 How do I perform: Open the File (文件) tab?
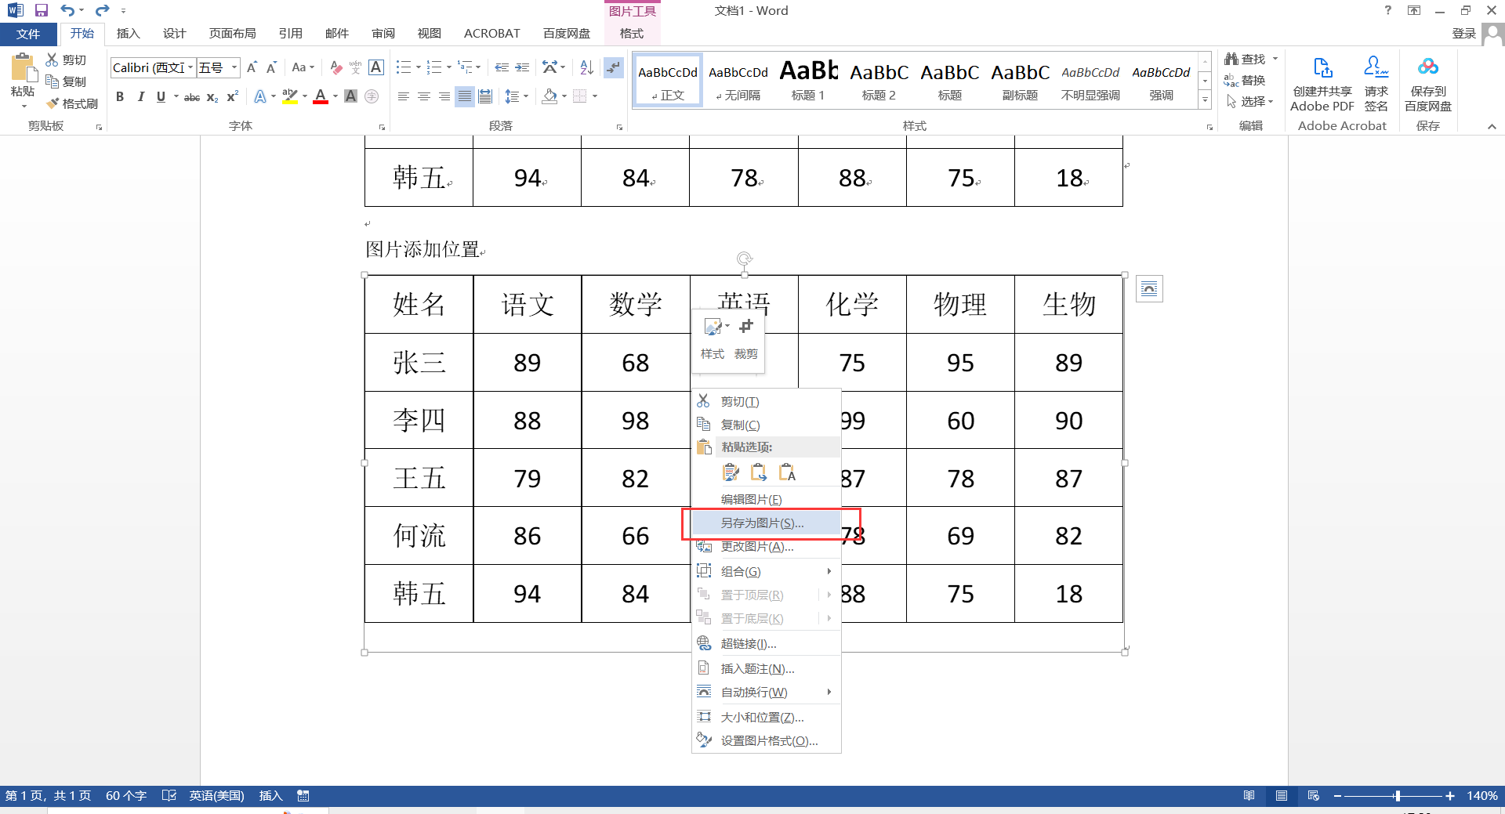tap(28, 34)
